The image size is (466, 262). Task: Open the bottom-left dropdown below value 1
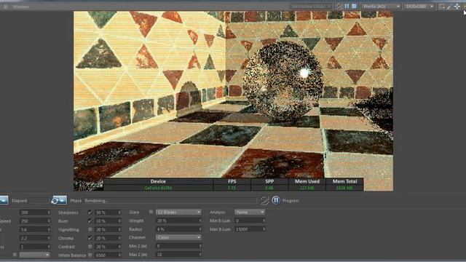pos(34,255)
